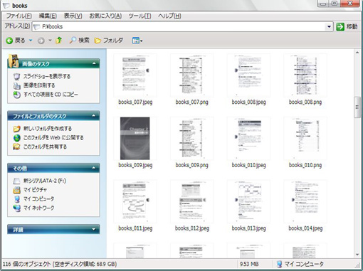Click the drive icon for 新シリアルATA-2
Screen dimensions: 363x271
point(16,181)
